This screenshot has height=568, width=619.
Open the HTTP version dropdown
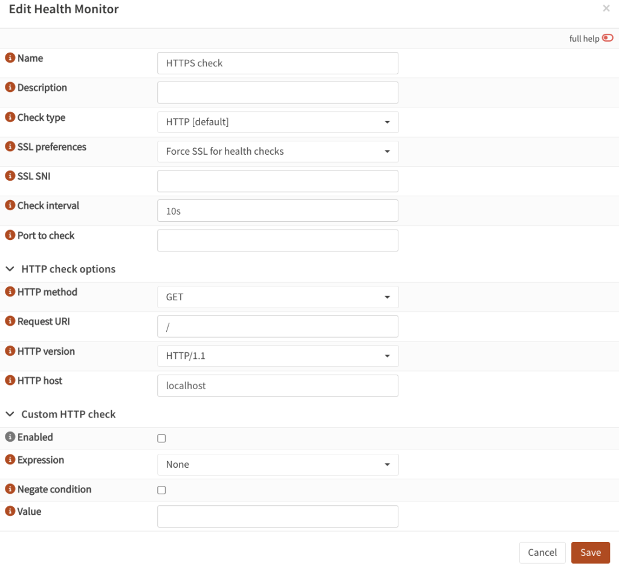(x=277, y=356)
